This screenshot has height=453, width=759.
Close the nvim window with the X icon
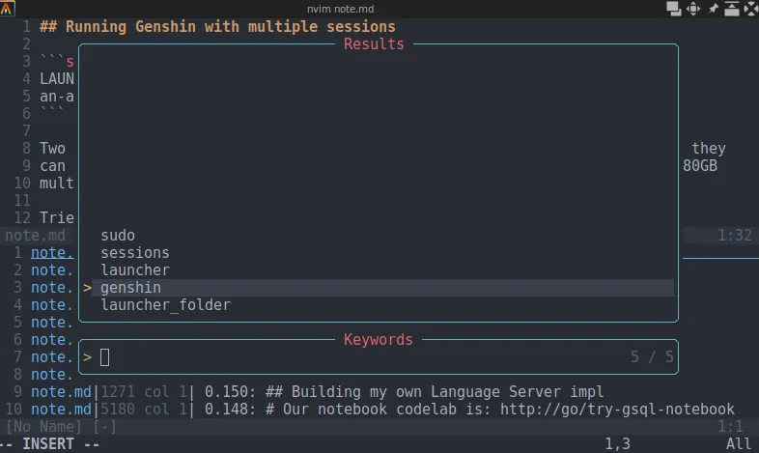749,9
